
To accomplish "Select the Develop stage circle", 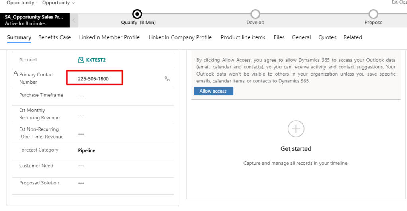I will click(x=255, y=14).
